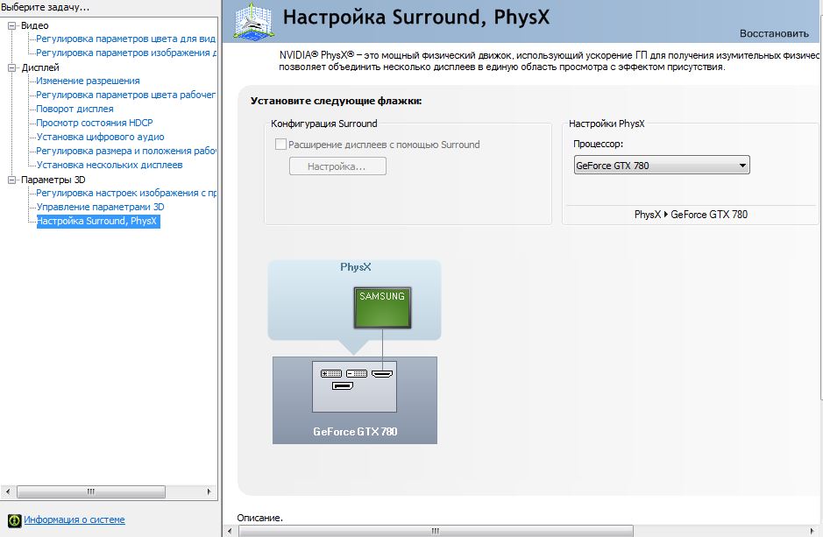Click the Surround PhysX header icon
This screenshot has height=537, width=823.
[x=253, y=21]
